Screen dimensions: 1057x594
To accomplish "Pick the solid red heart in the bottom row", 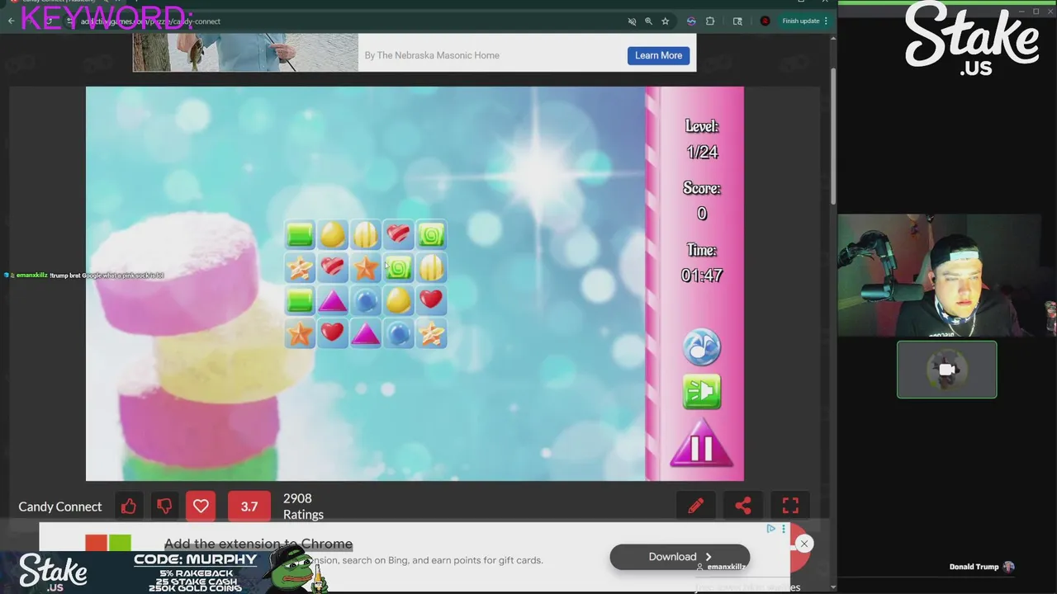I will (x=333, y=333).
